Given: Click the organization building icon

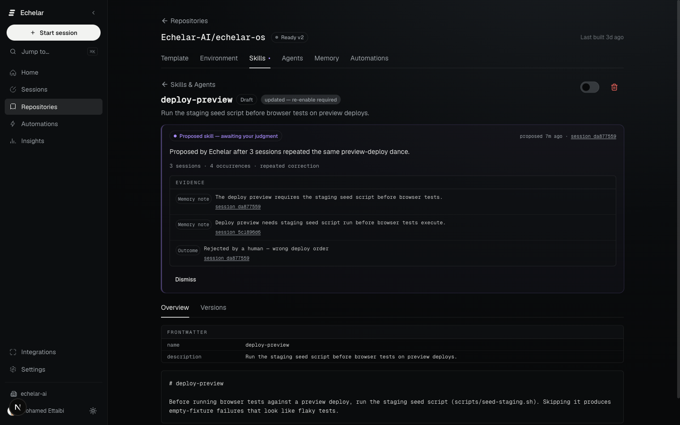Looking at the screenshot, I should coord(13,394).
